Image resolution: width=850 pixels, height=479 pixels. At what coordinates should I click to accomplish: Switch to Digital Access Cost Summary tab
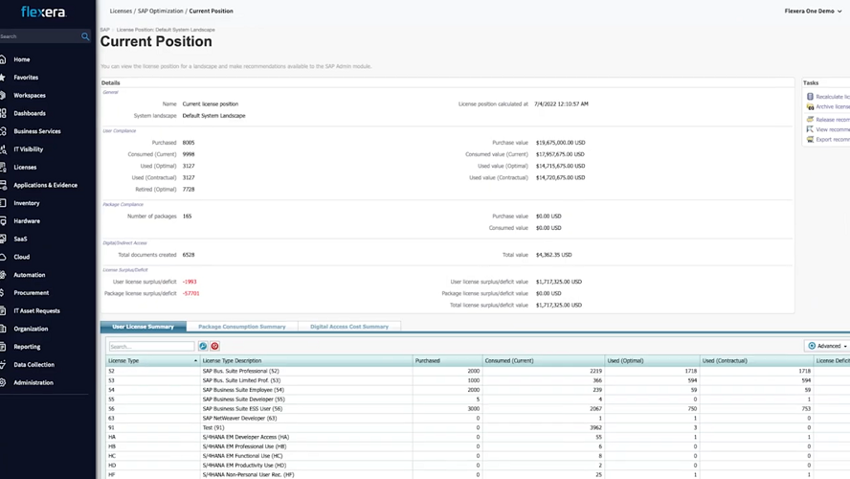(x=348, y=327)
